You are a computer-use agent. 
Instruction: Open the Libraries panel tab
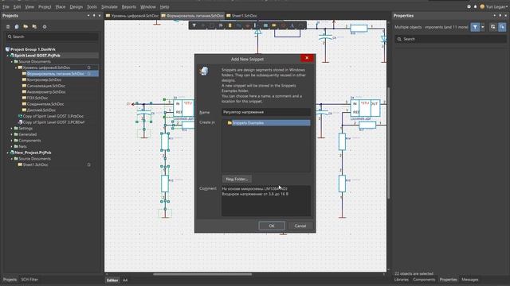[402, 280]
